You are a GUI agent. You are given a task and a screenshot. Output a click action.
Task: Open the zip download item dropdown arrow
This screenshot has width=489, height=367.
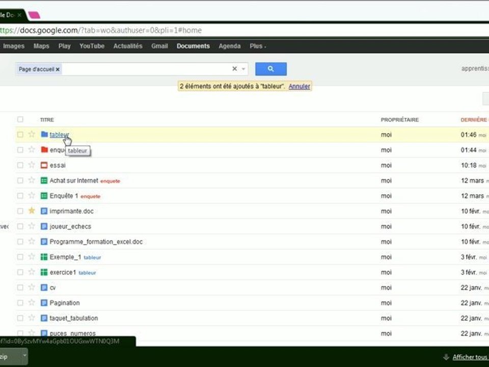point(24,355)
